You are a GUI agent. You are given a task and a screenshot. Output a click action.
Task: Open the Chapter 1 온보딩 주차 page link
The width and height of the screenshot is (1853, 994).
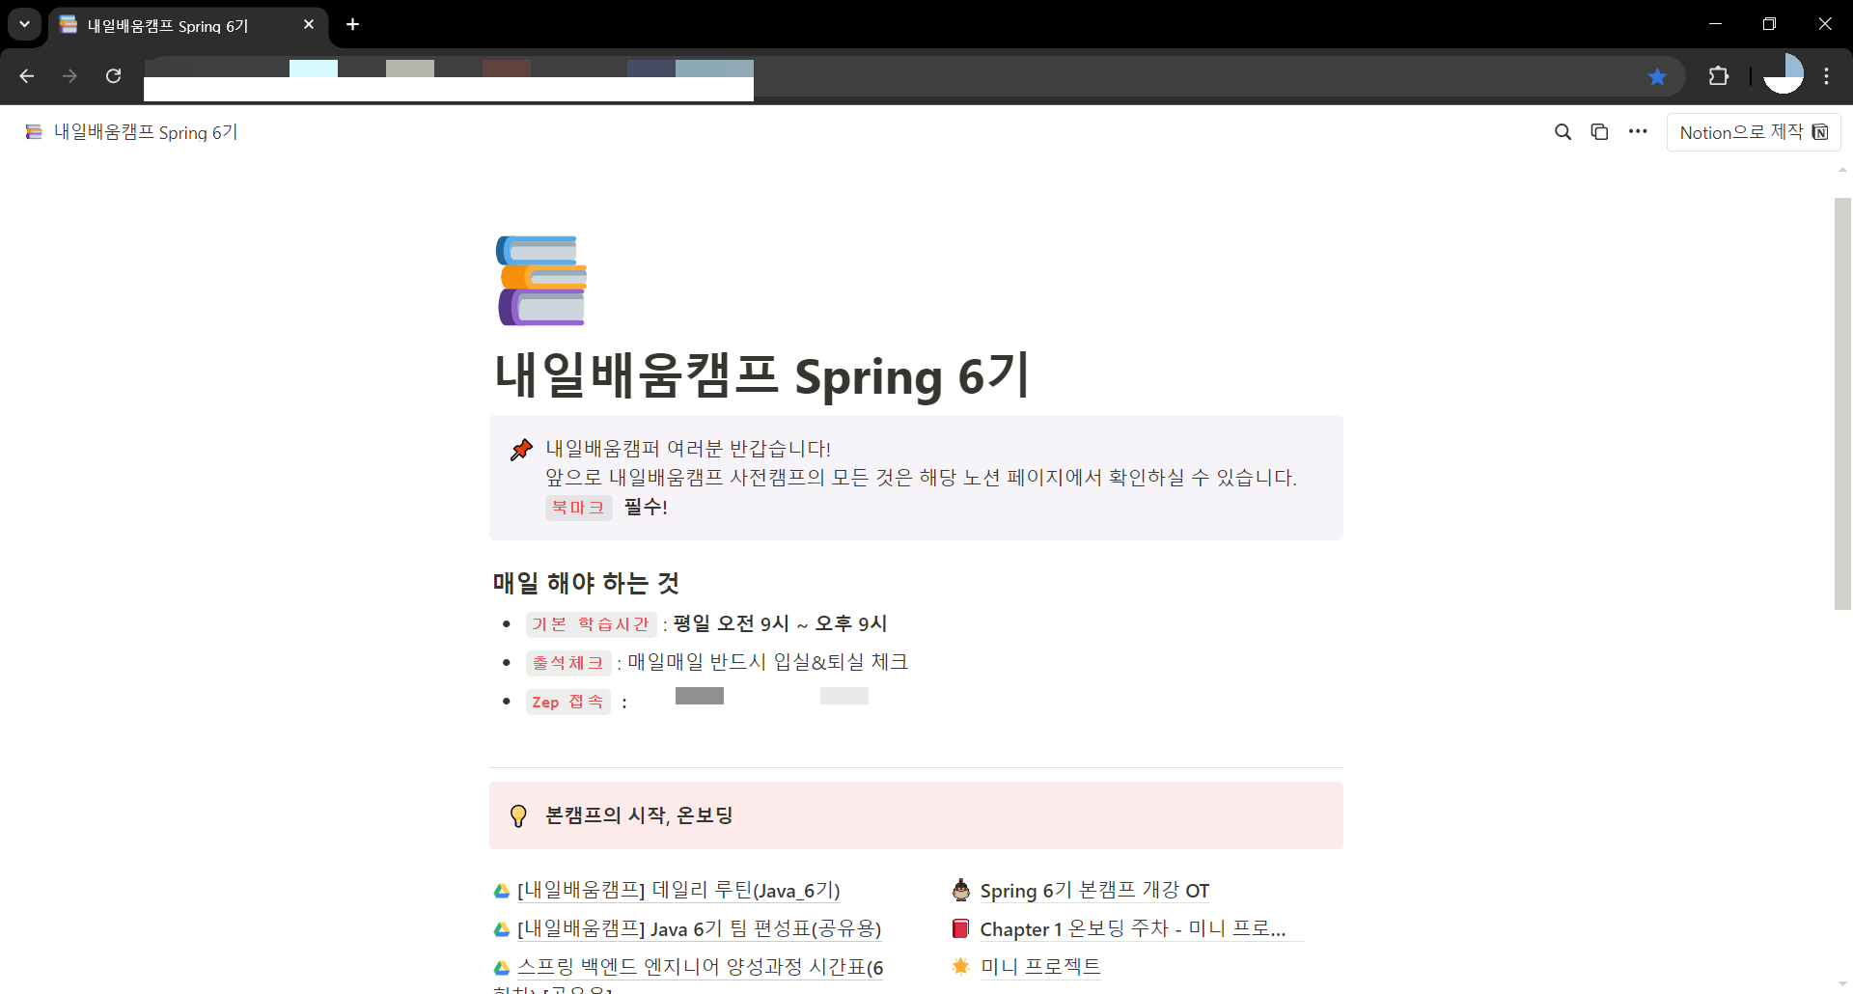[x=1133, y=928]
